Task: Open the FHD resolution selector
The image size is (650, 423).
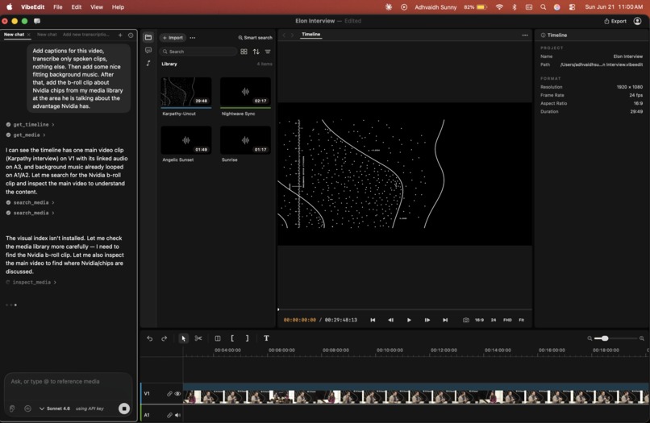Action: pyautogui.click(x=507, y=320)
